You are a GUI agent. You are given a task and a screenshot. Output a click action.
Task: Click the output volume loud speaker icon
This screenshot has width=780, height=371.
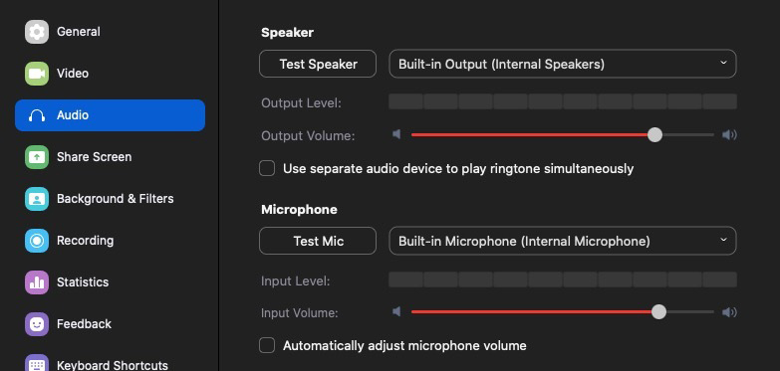(x=729, y=134)
